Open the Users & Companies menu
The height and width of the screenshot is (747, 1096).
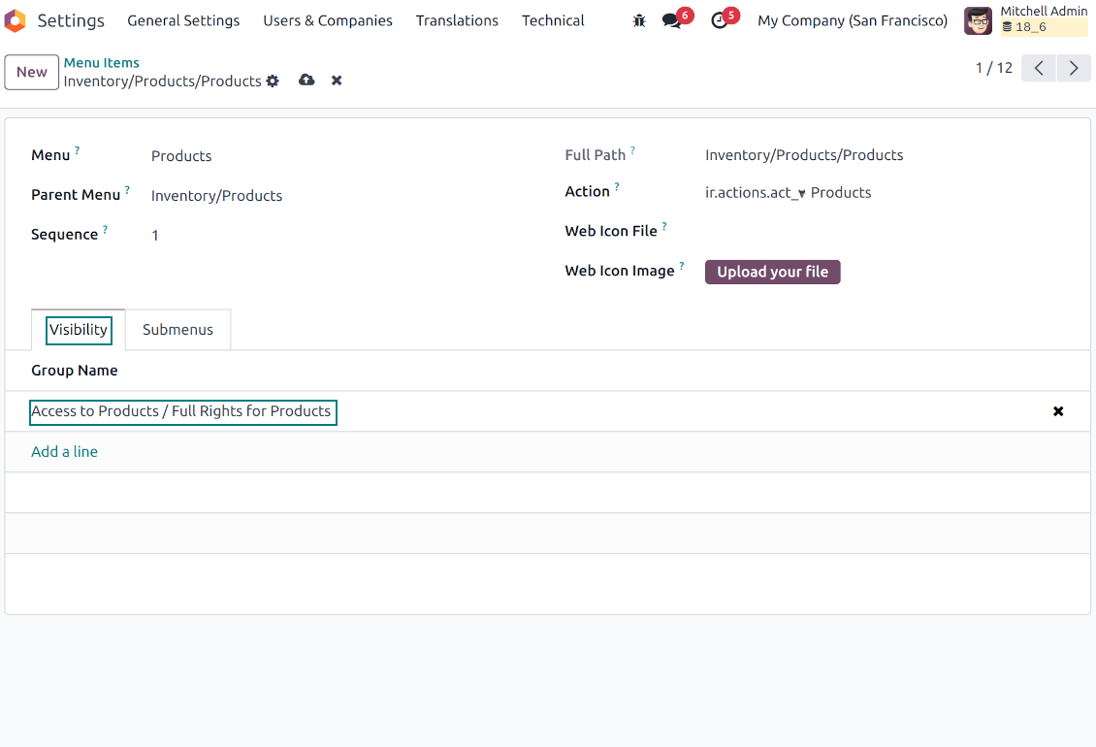[328, 20]
